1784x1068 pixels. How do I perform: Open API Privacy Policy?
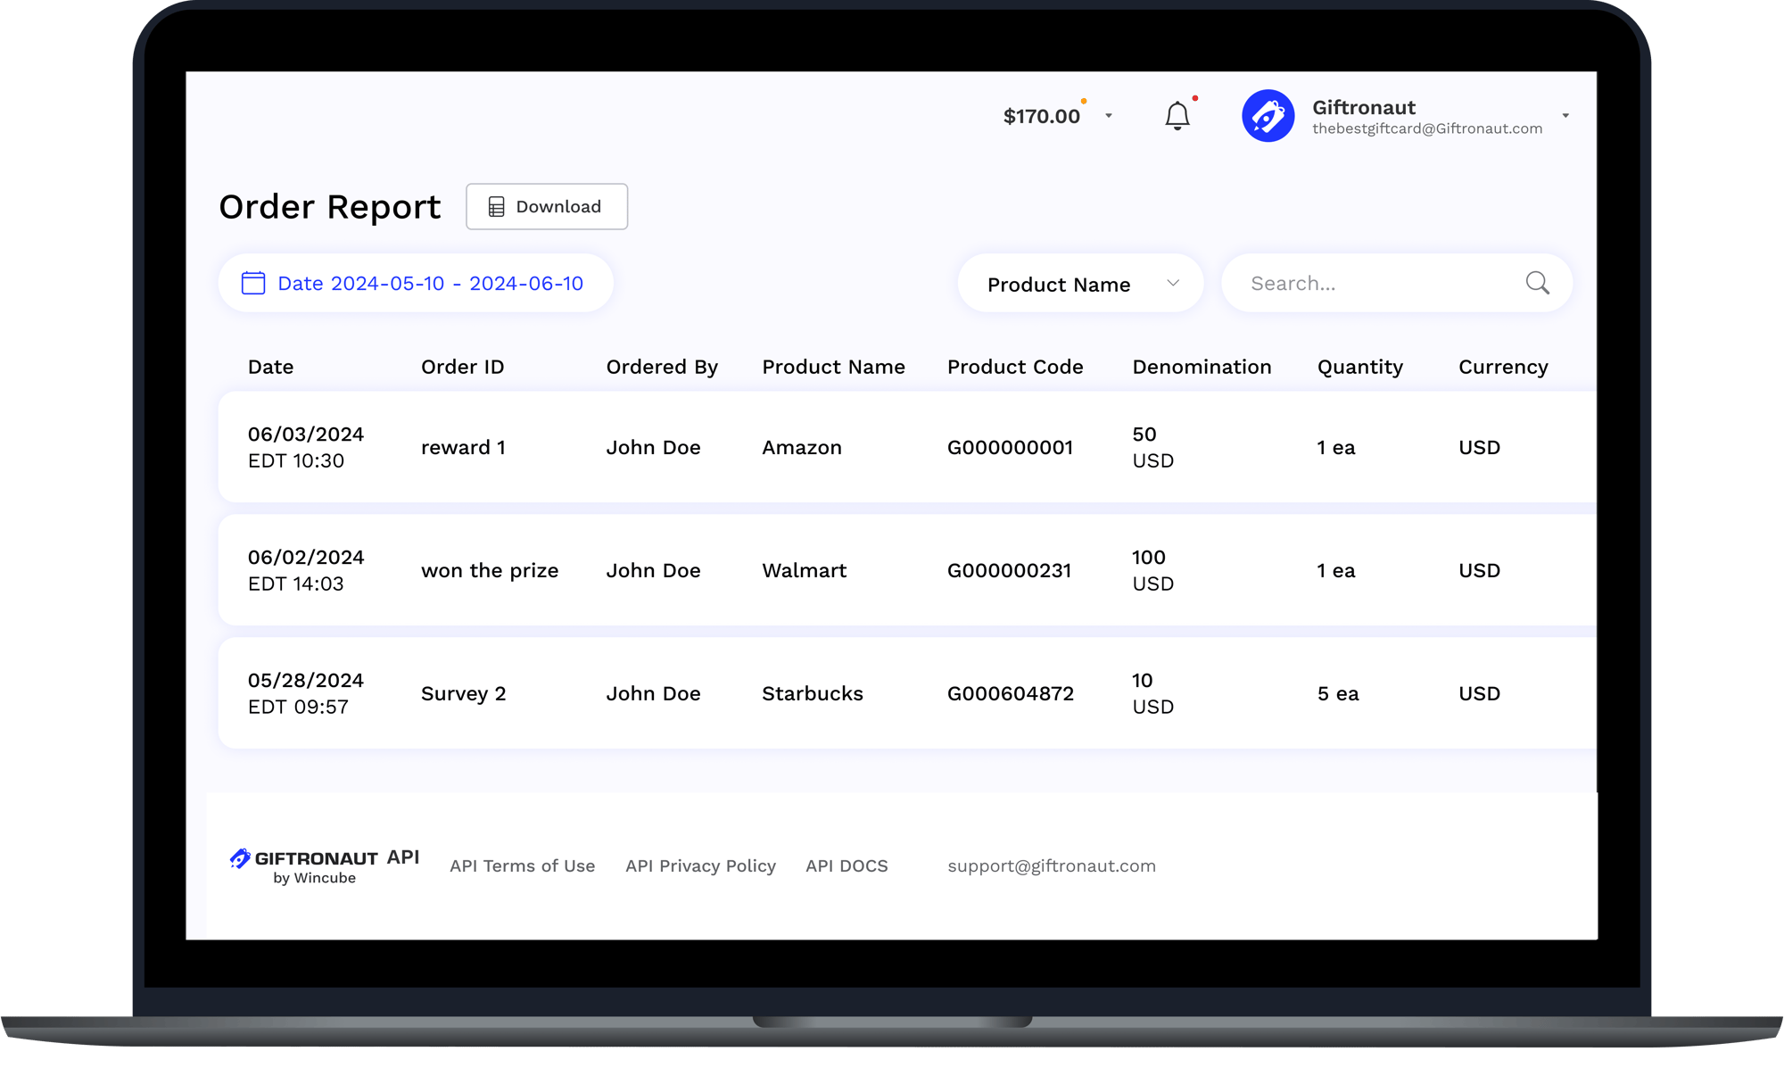click(700, 865)
